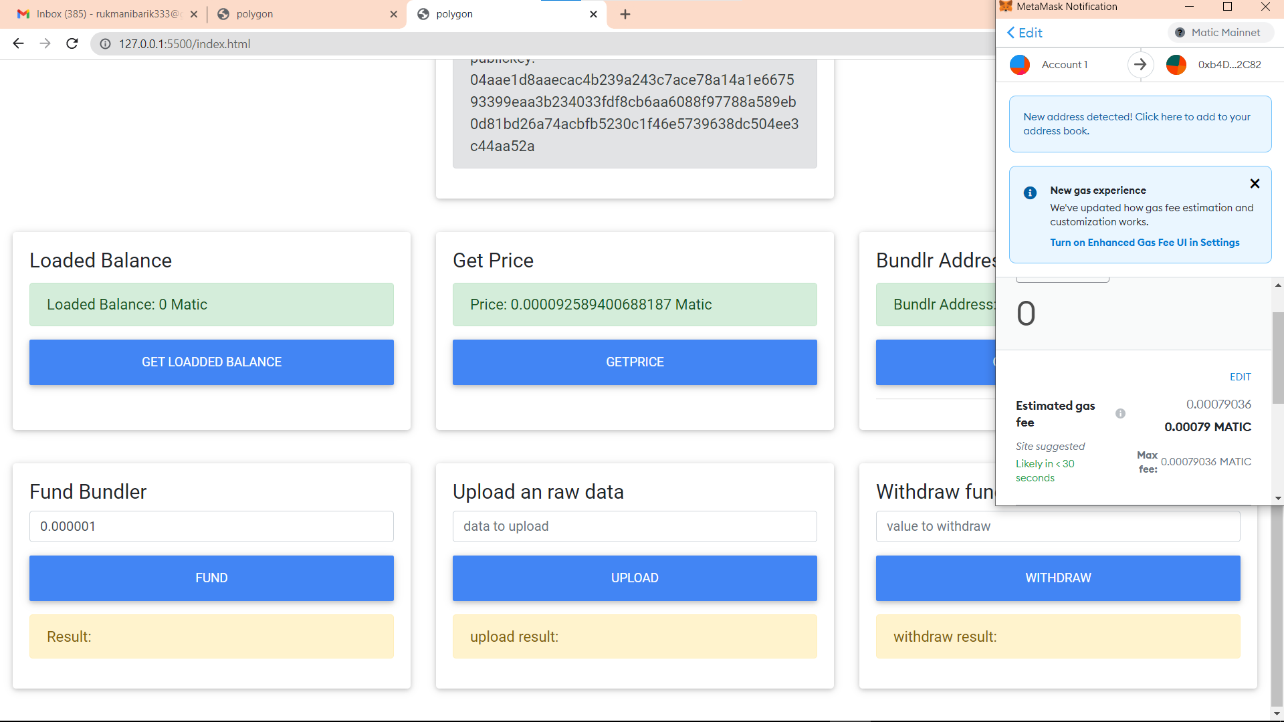Click the FUND button
This screenshot has height=722, width=1284.
(211, 578)
